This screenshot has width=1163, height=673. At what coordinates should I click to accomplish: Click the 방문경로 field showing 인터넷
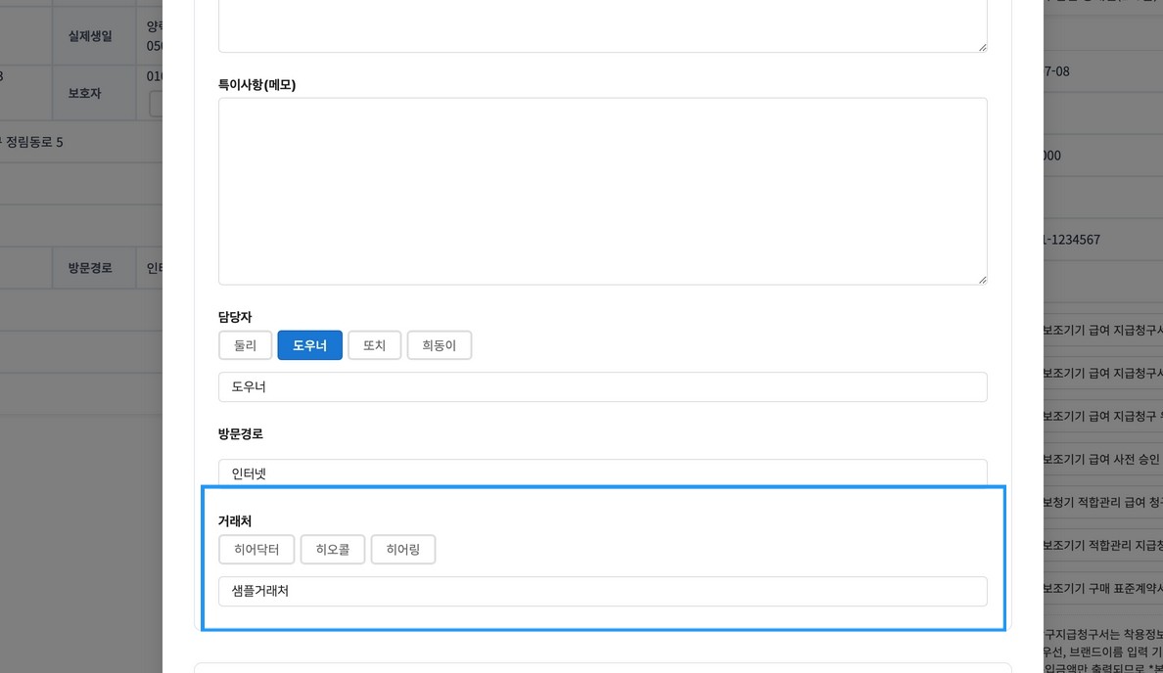602,473
